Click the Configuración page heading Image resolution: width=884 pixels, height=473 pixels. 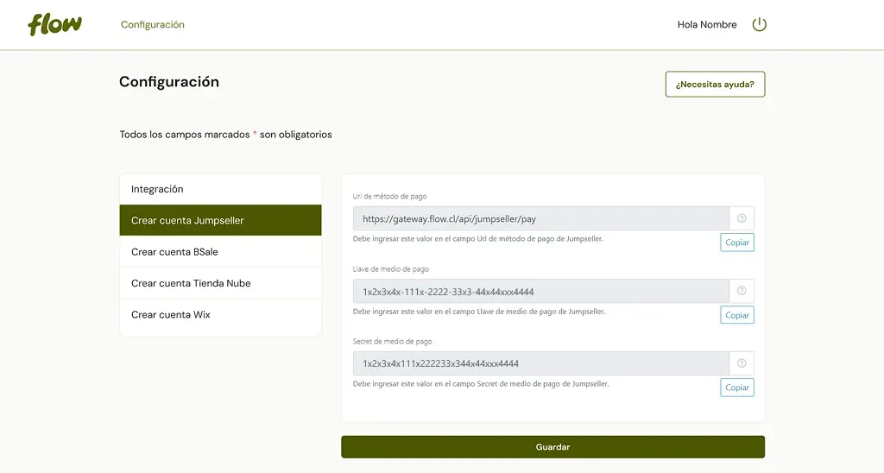pos(169,82)
